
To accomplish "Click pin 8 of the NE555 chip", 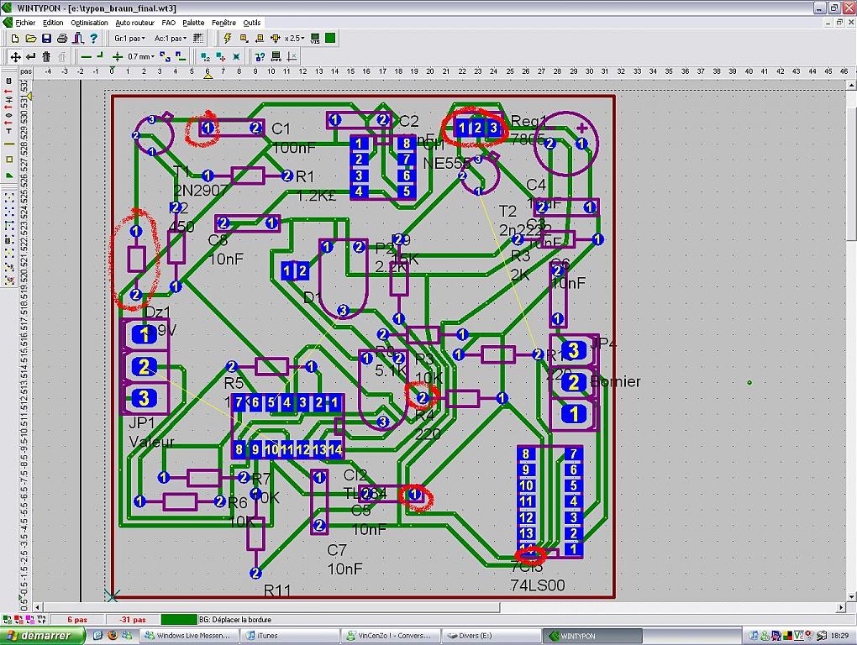I will [406, 144].
